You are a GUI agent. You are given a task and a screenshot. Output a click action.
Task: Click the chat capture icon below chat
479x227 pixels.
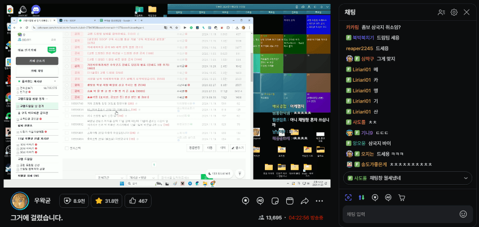click(x=349, y=198)
